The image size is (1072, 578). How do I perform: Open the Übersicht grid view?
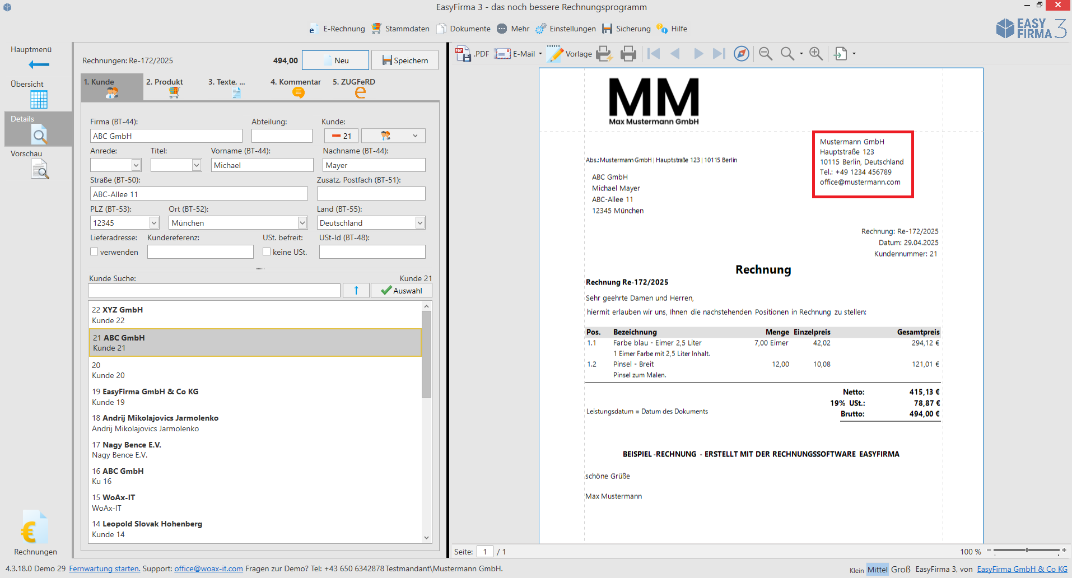(39, 99)
